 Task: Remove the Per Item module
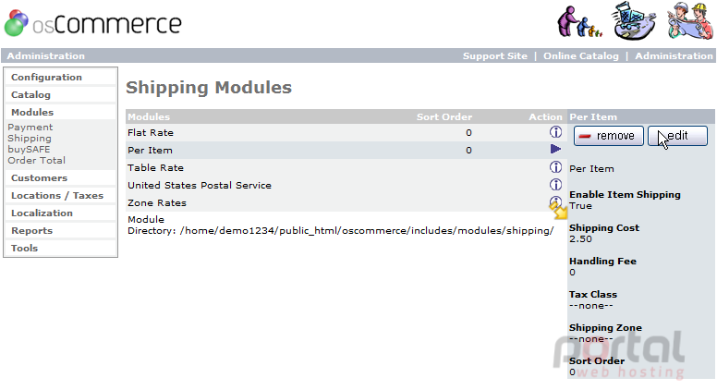[x=609, y=136]
